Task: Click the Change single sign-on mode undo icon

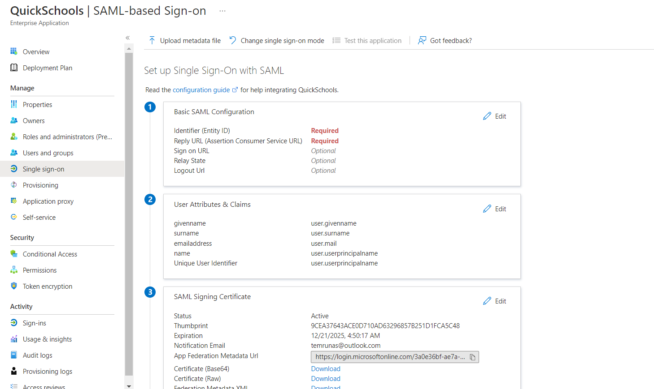Action: tap(233, 40)
